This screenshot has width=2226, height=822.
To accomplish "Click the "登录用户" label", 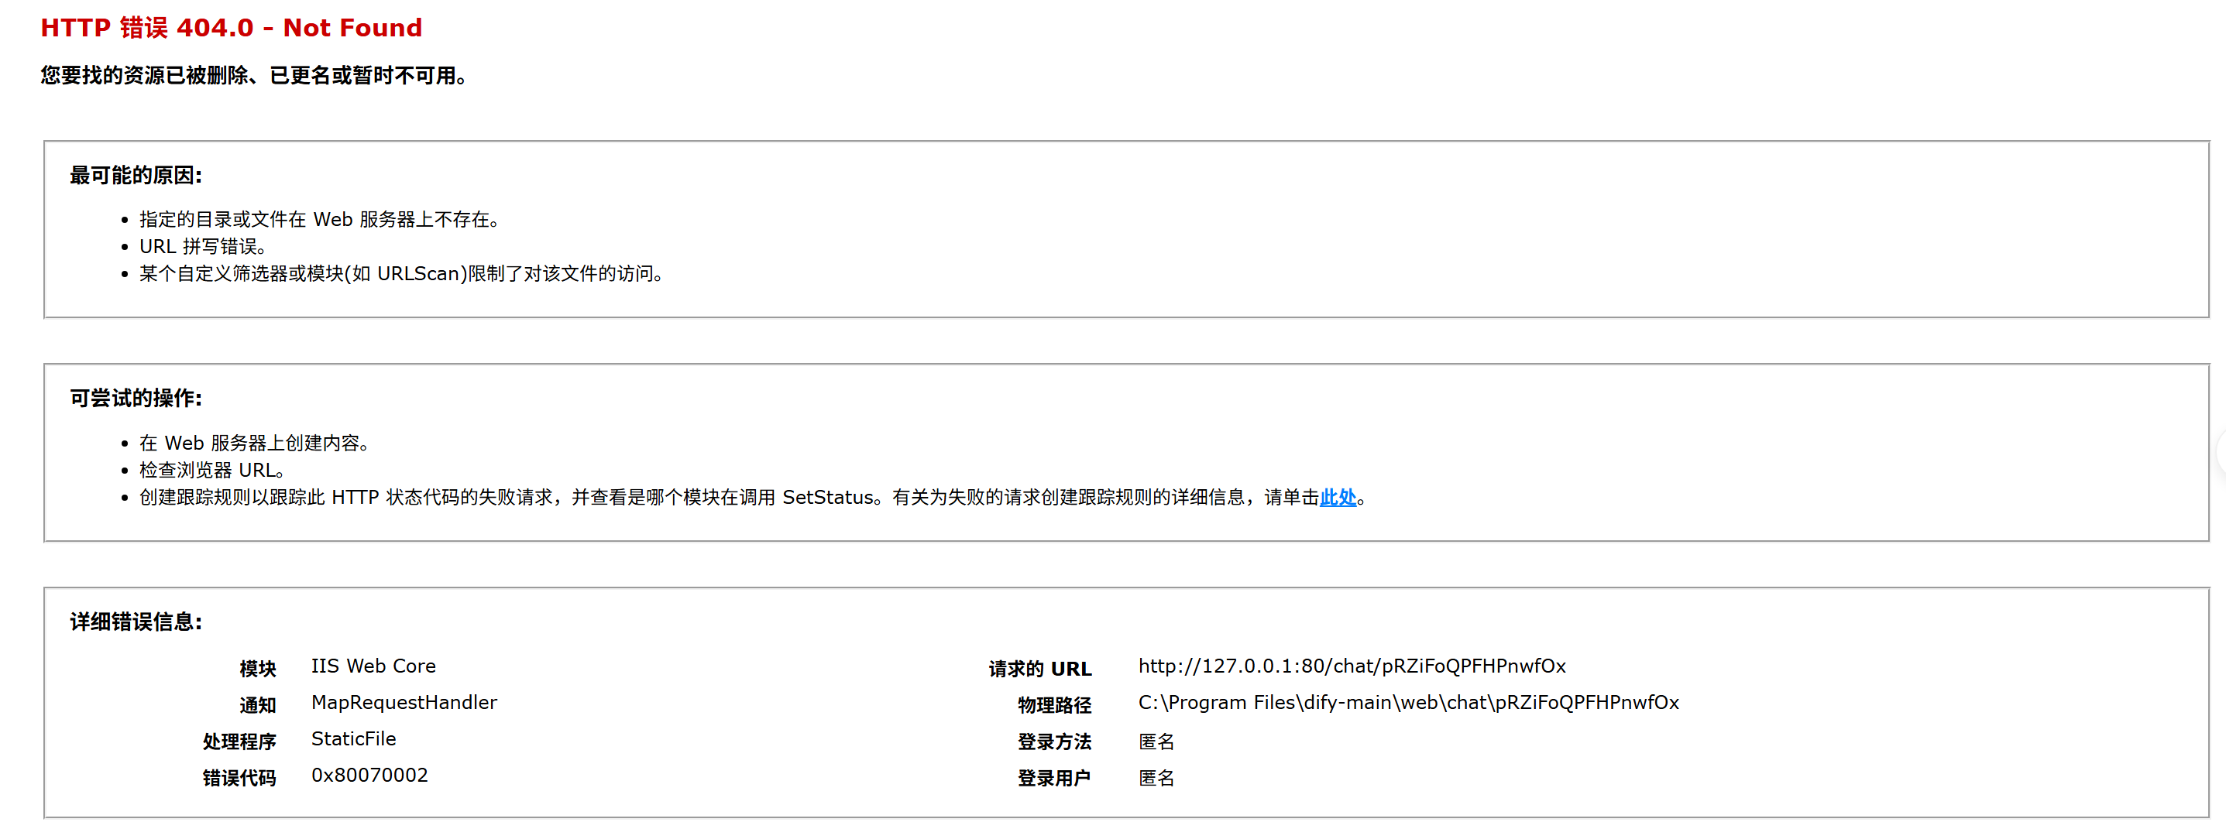I will (1055, 777).
